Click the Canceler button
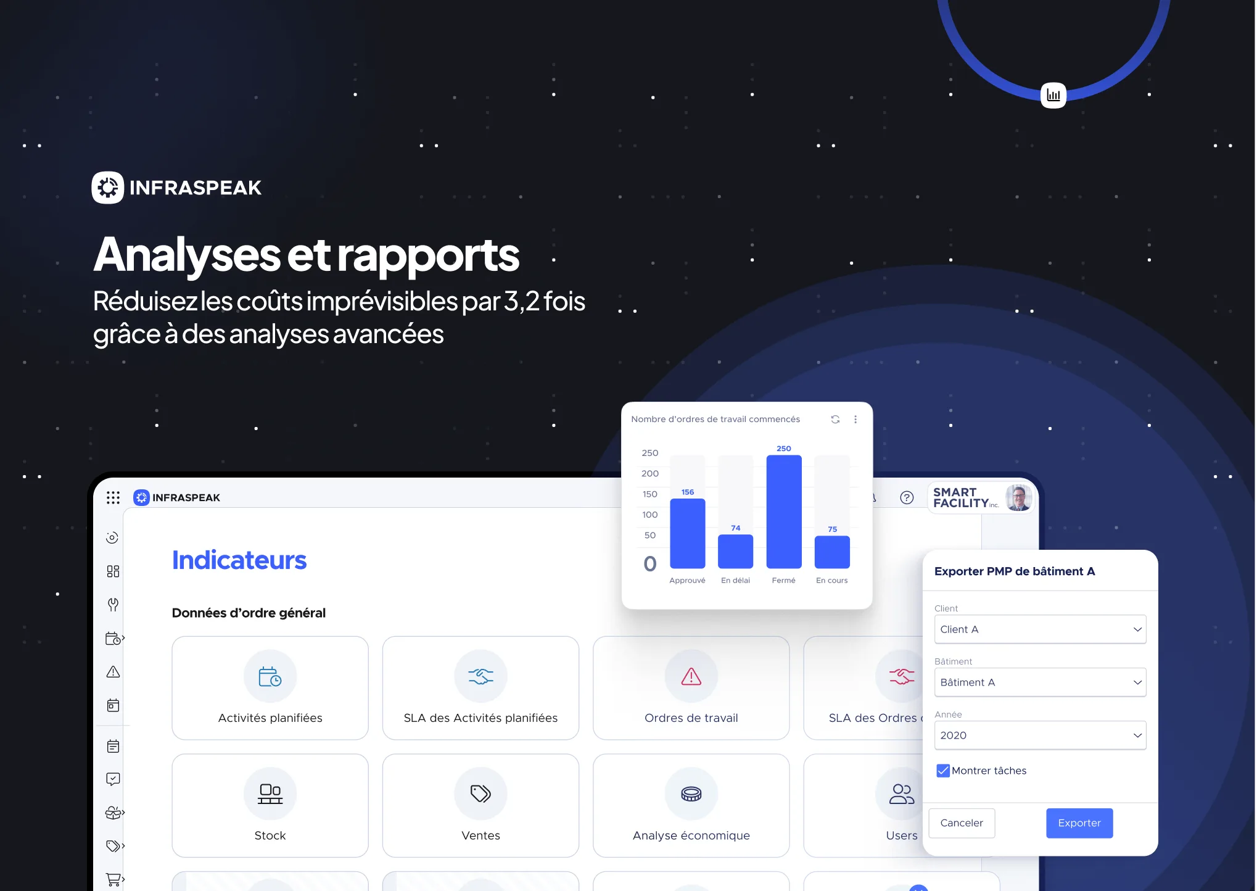The image size is (1257, 891). (962, 823)
